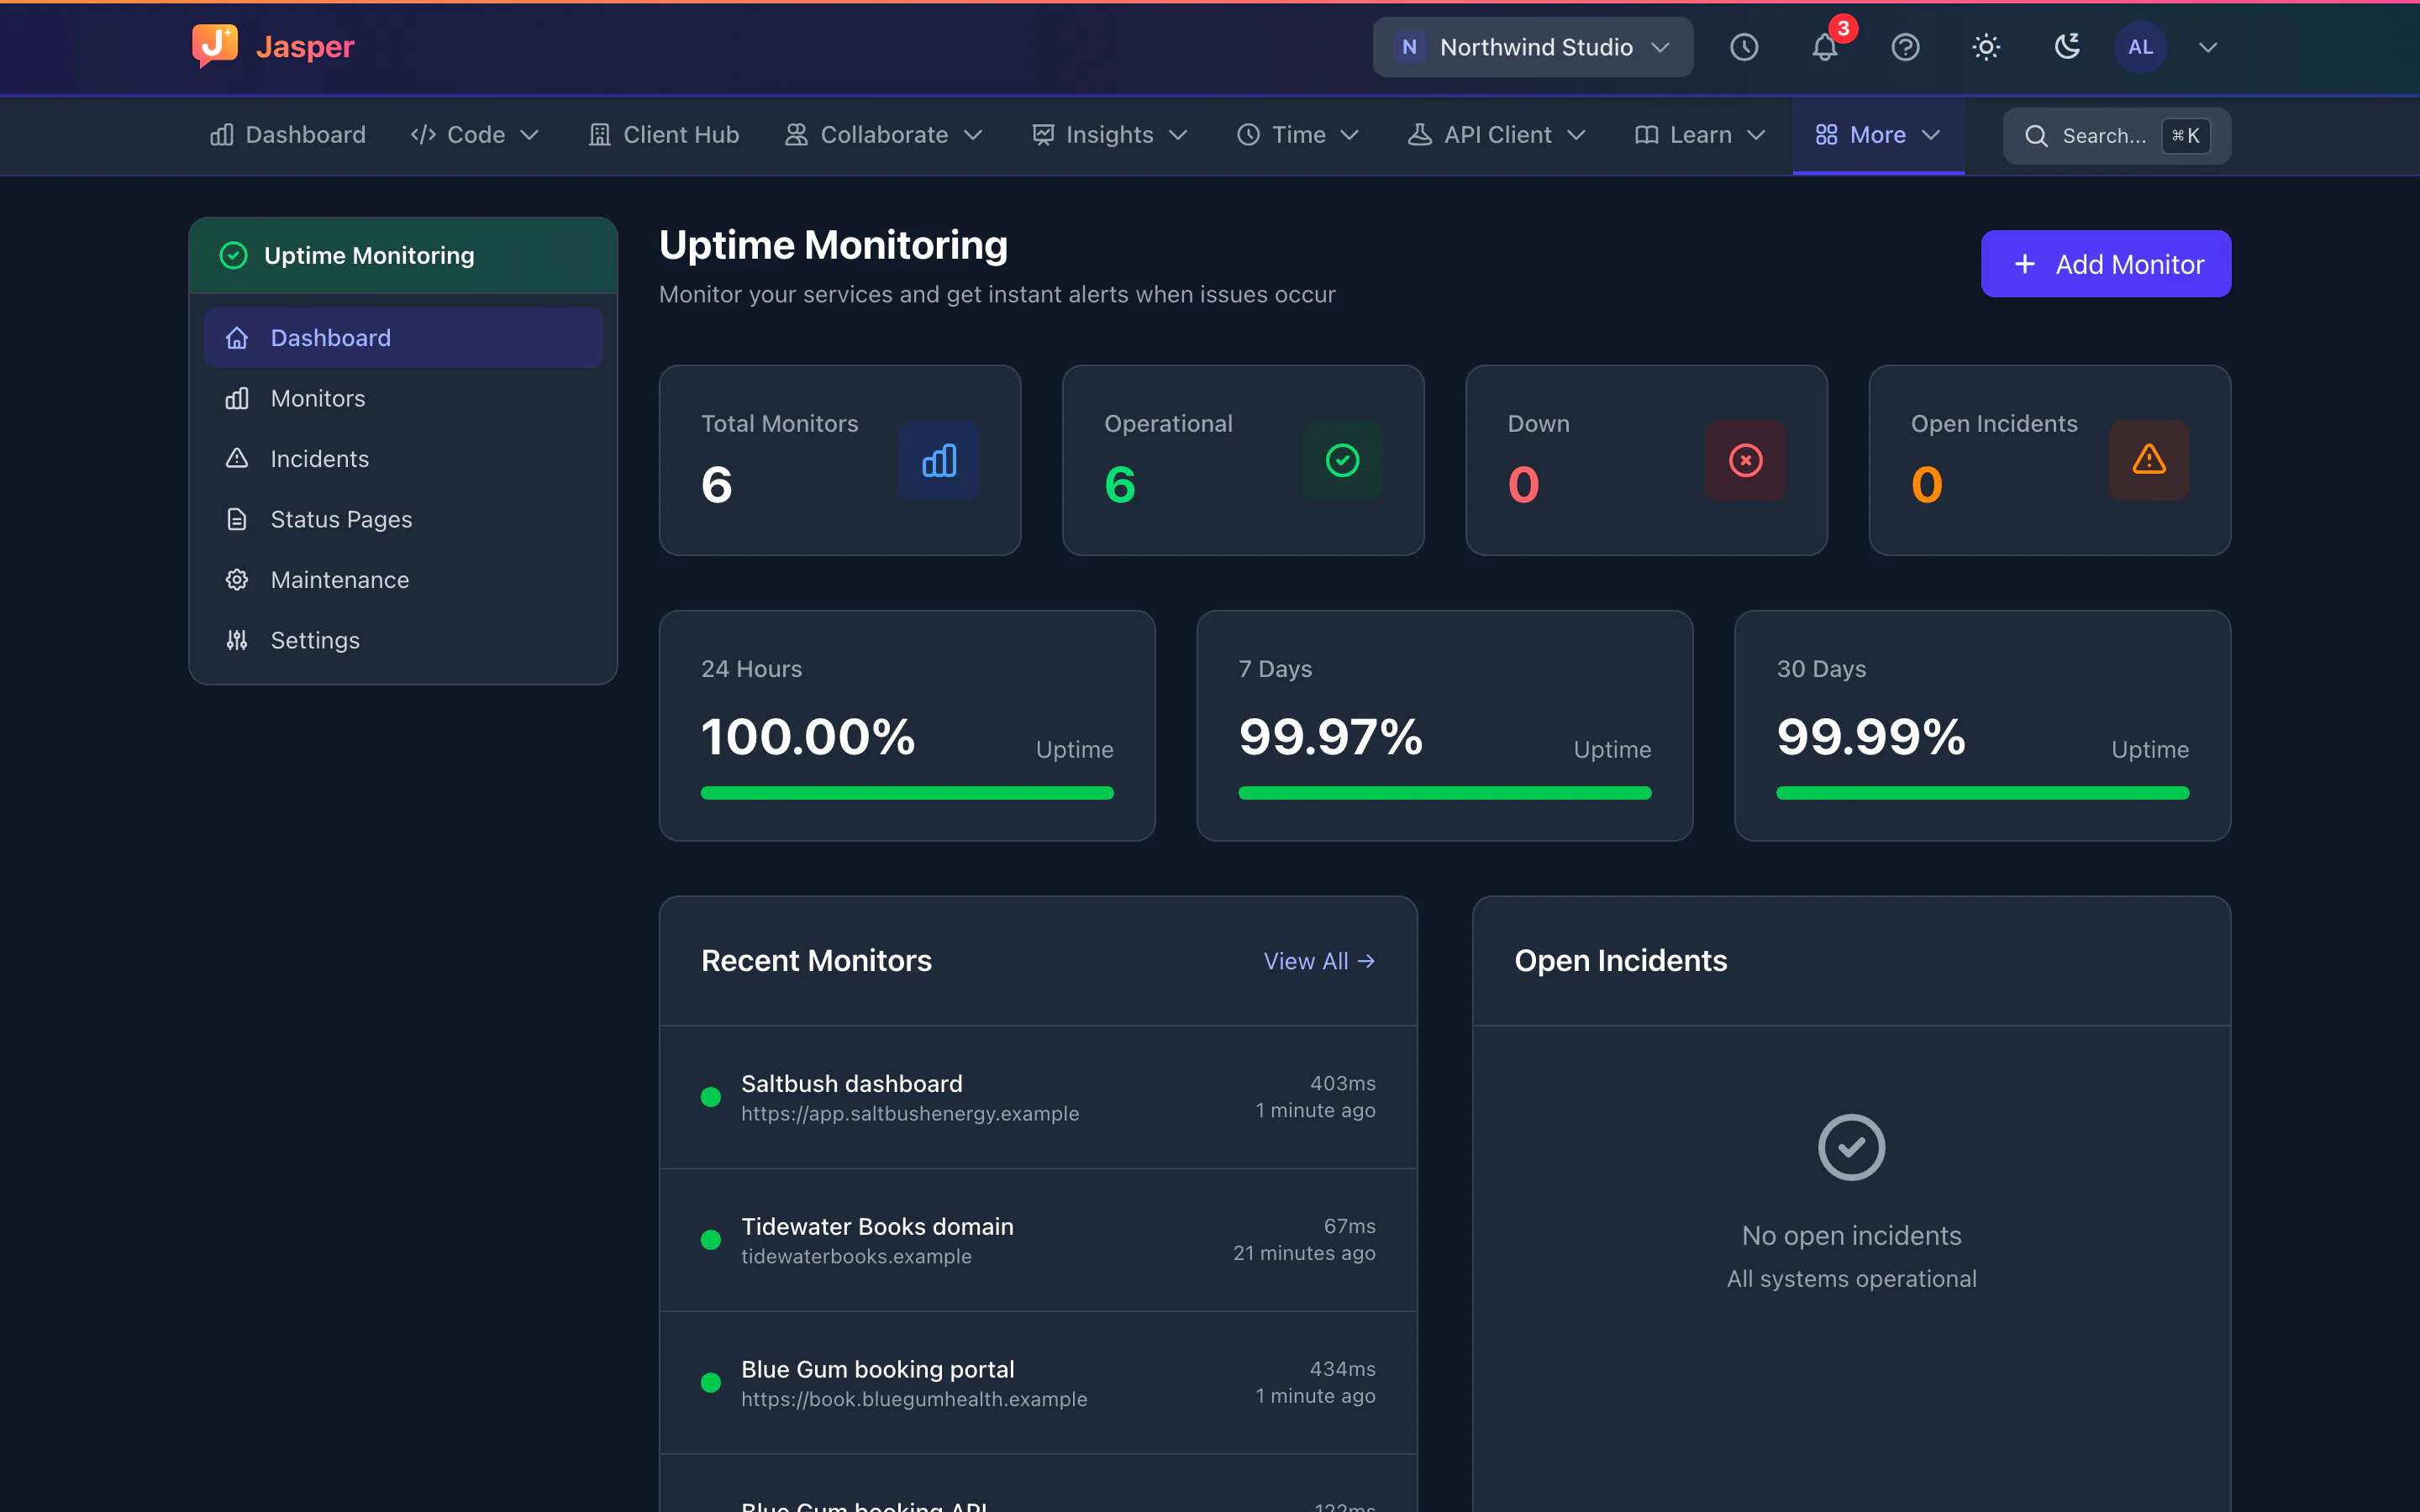
Task: Click the Uptime Monitoring sidebar header check icon
Action: click(x=233, y=256)
